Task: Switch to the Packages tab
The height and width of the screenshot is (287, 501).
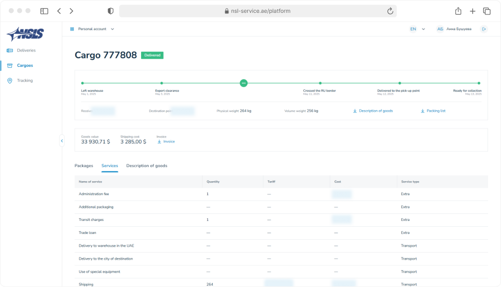Action: (83, 166)
